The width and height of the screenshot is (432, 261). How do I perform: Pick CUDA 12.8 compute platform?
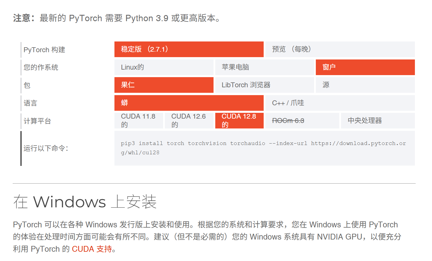click(239, 121)
